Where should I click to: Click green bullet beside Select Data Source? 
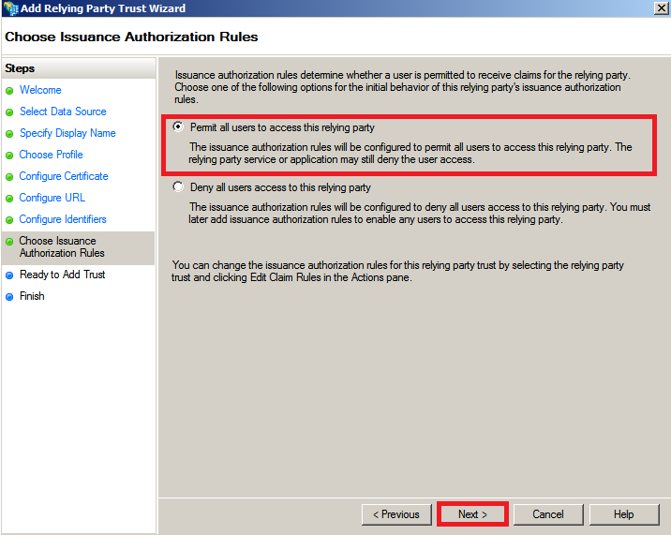point(9,112)
